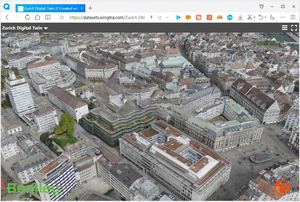Reload the current page
Image resolution: width=300 pixels, height=202 pixels.
point(27,17)
